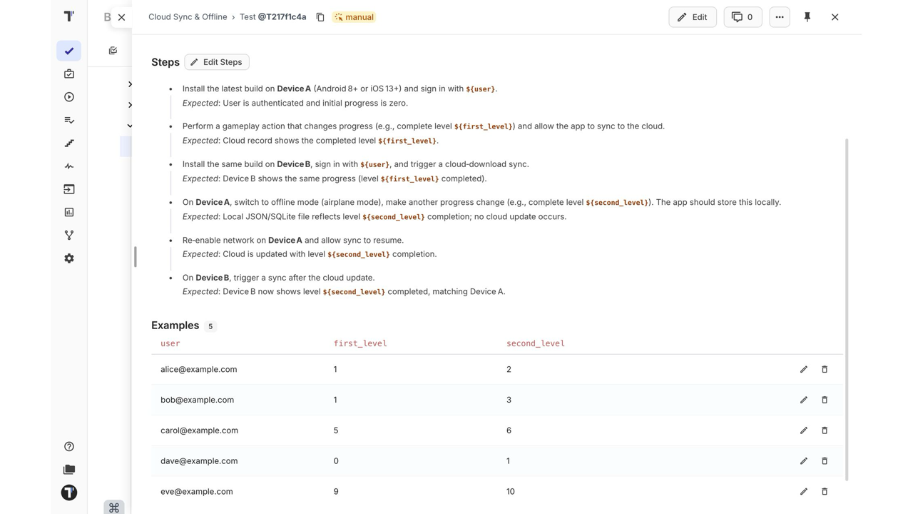Click the Test @T217f1c4a breadcrumb
The width and height of the screenshot is (913, 514).
pyautogui.click(x=273, y=17)
